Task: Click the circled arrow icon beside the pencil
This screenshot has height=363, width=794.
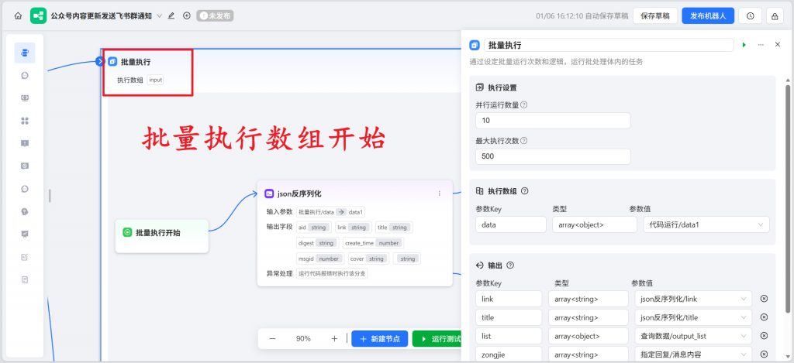Action: (x=187, y=15)
